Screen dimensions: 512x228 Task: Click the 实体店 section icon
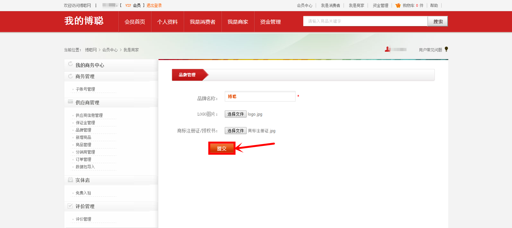click(70, 180)
